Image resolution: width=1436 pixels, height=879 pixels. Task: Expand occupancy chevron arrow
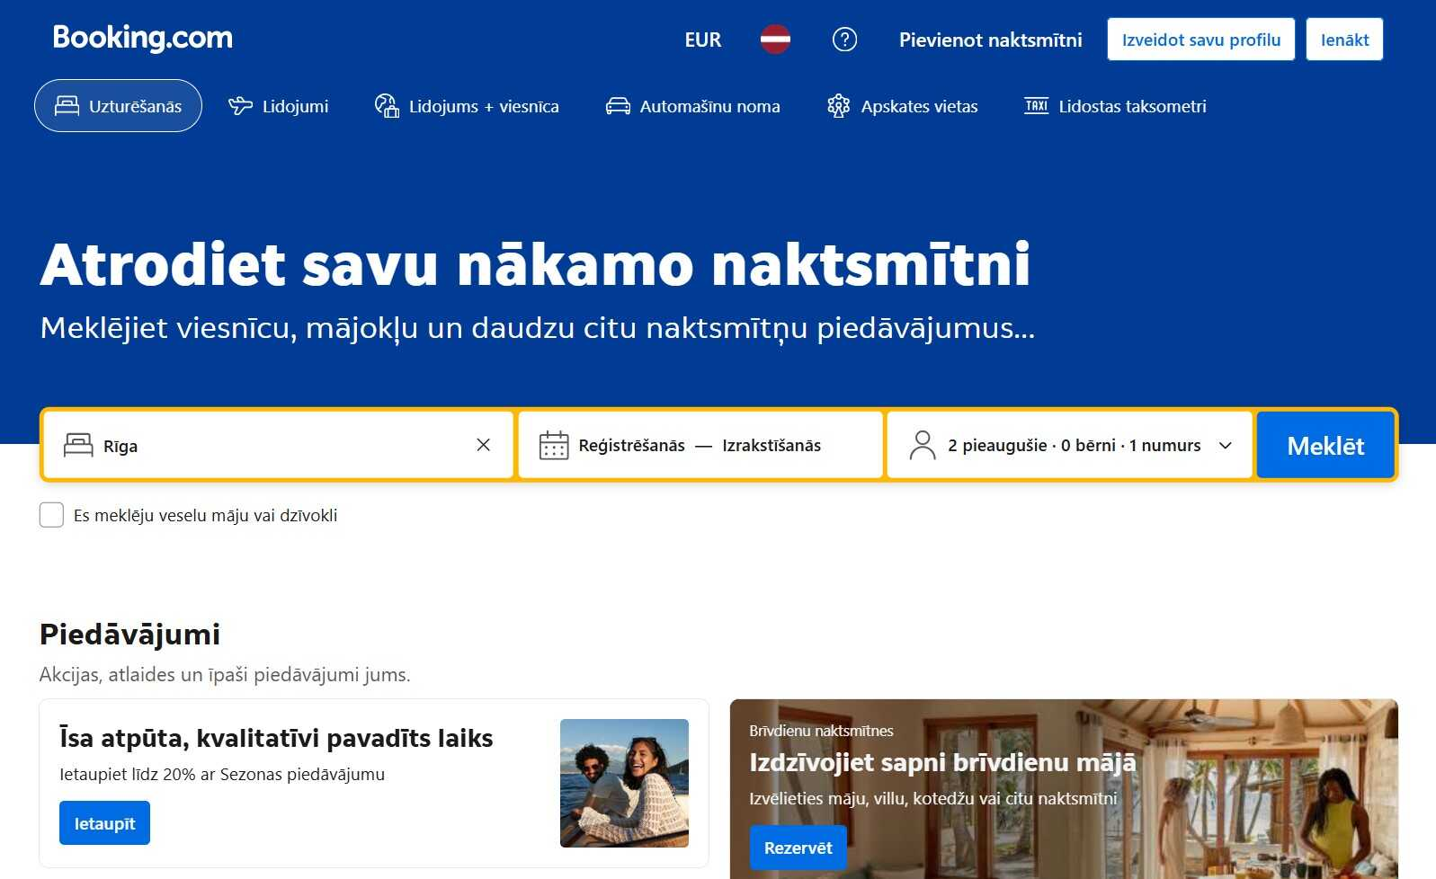[x=1225, y=445]
